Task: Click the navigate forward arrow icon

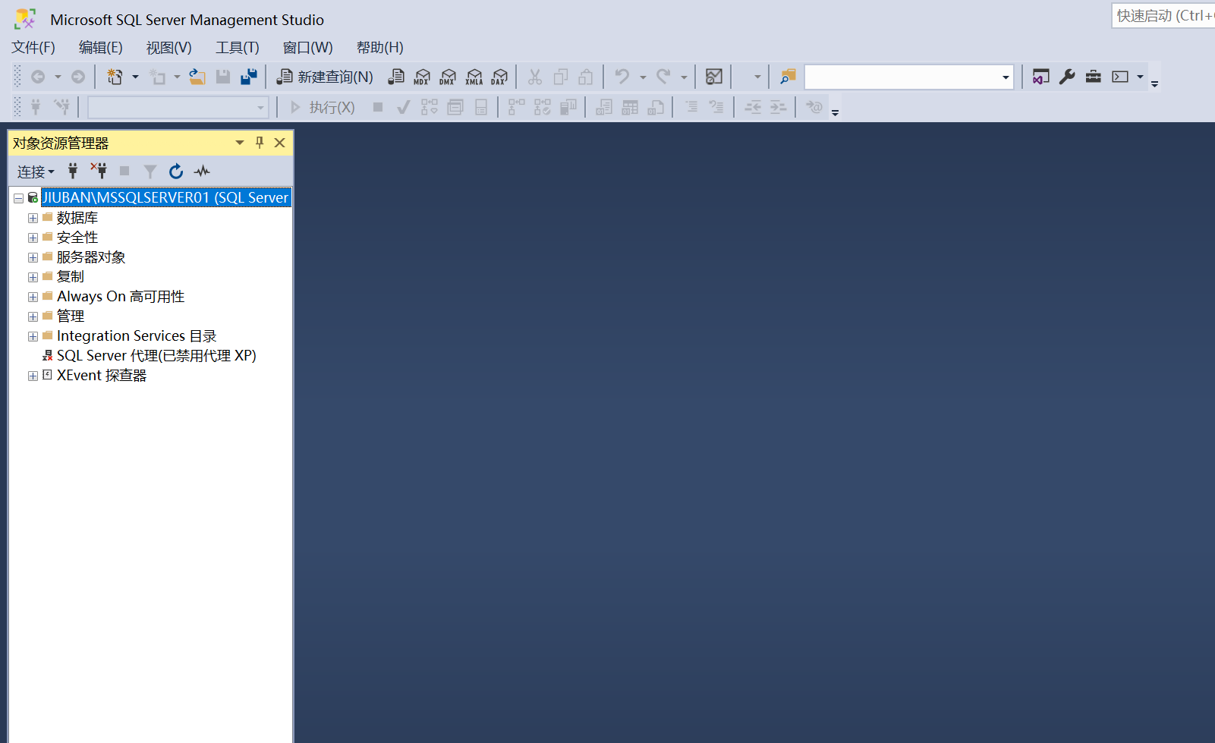Action: (x=78, y=77)
